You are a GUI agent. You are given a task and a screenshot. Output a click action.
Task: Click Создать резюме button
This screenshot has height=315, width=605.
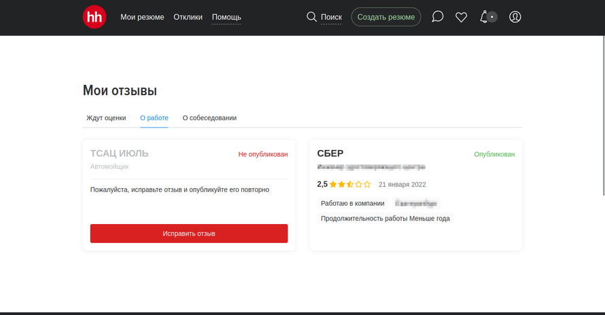click(x=386, y=17)
